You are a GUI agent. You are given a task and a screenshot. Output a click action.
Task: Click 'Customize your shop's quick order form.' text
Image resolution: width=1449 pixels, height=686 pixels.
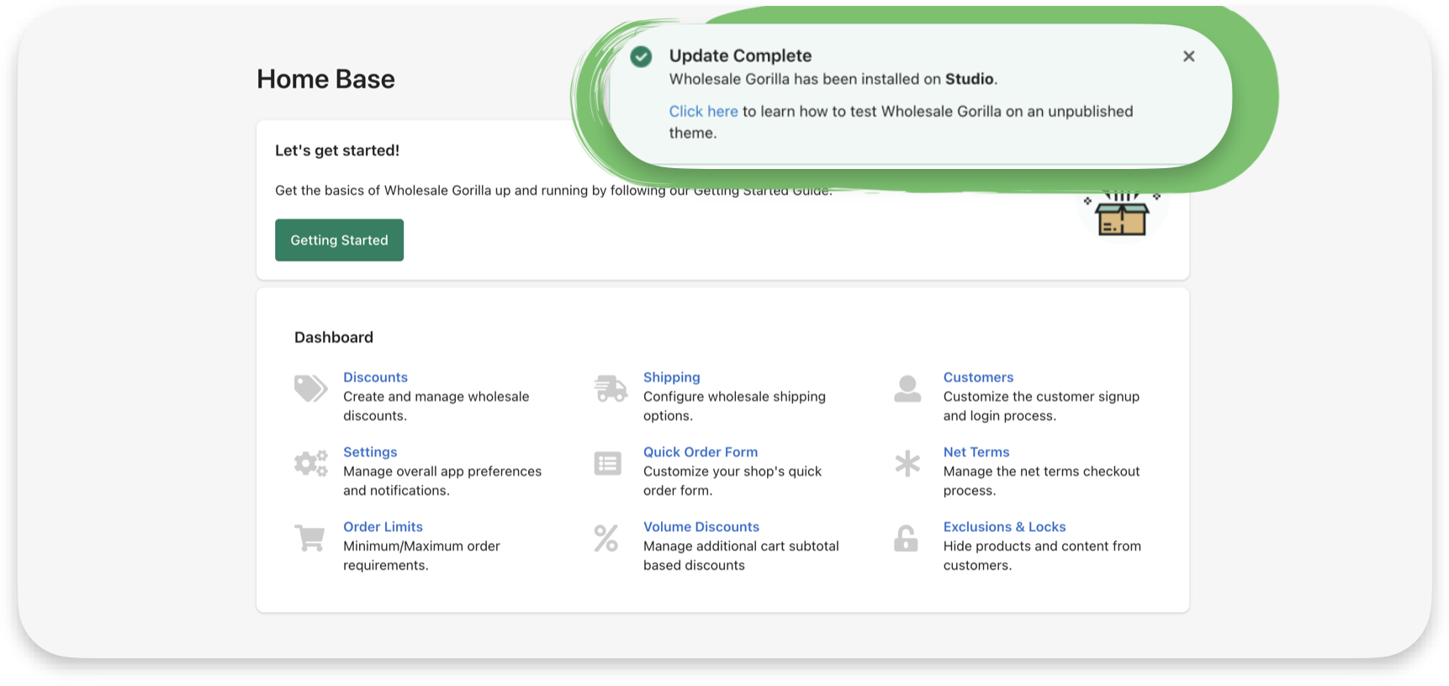[732, 481]
